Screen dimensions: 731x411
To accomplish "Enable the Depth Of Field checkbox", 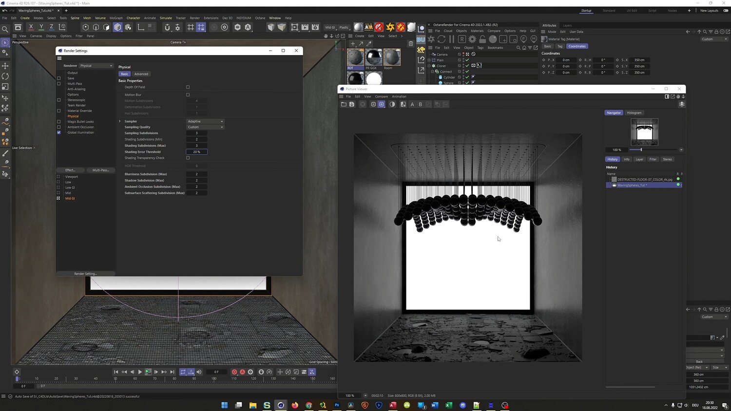I will click(188, 87).
